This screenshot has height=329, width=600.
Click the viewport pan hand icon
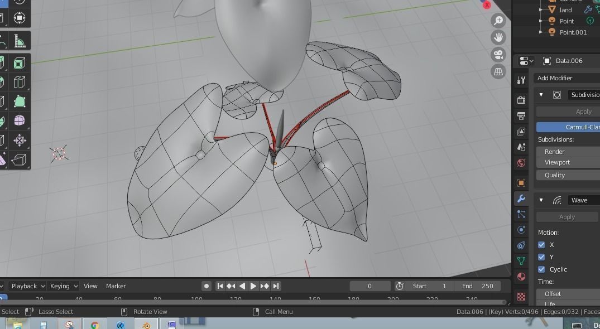498,37
